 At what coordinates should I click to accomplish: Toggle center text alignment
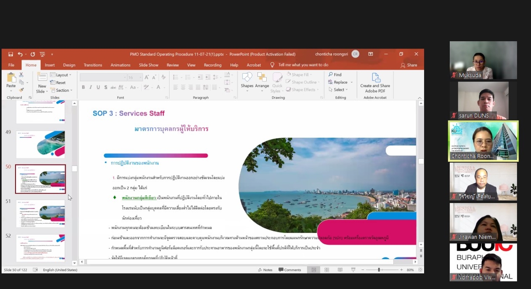coord(183,87)
